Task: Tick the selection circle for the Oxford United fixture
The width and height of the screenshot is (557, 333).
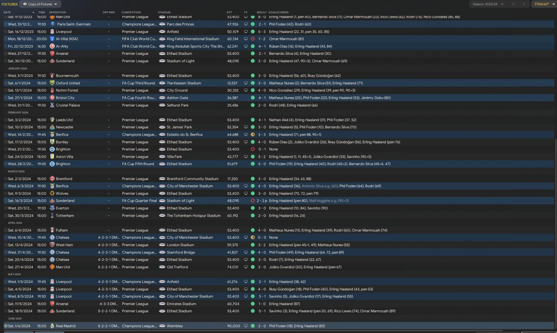Action: point(6,83)
